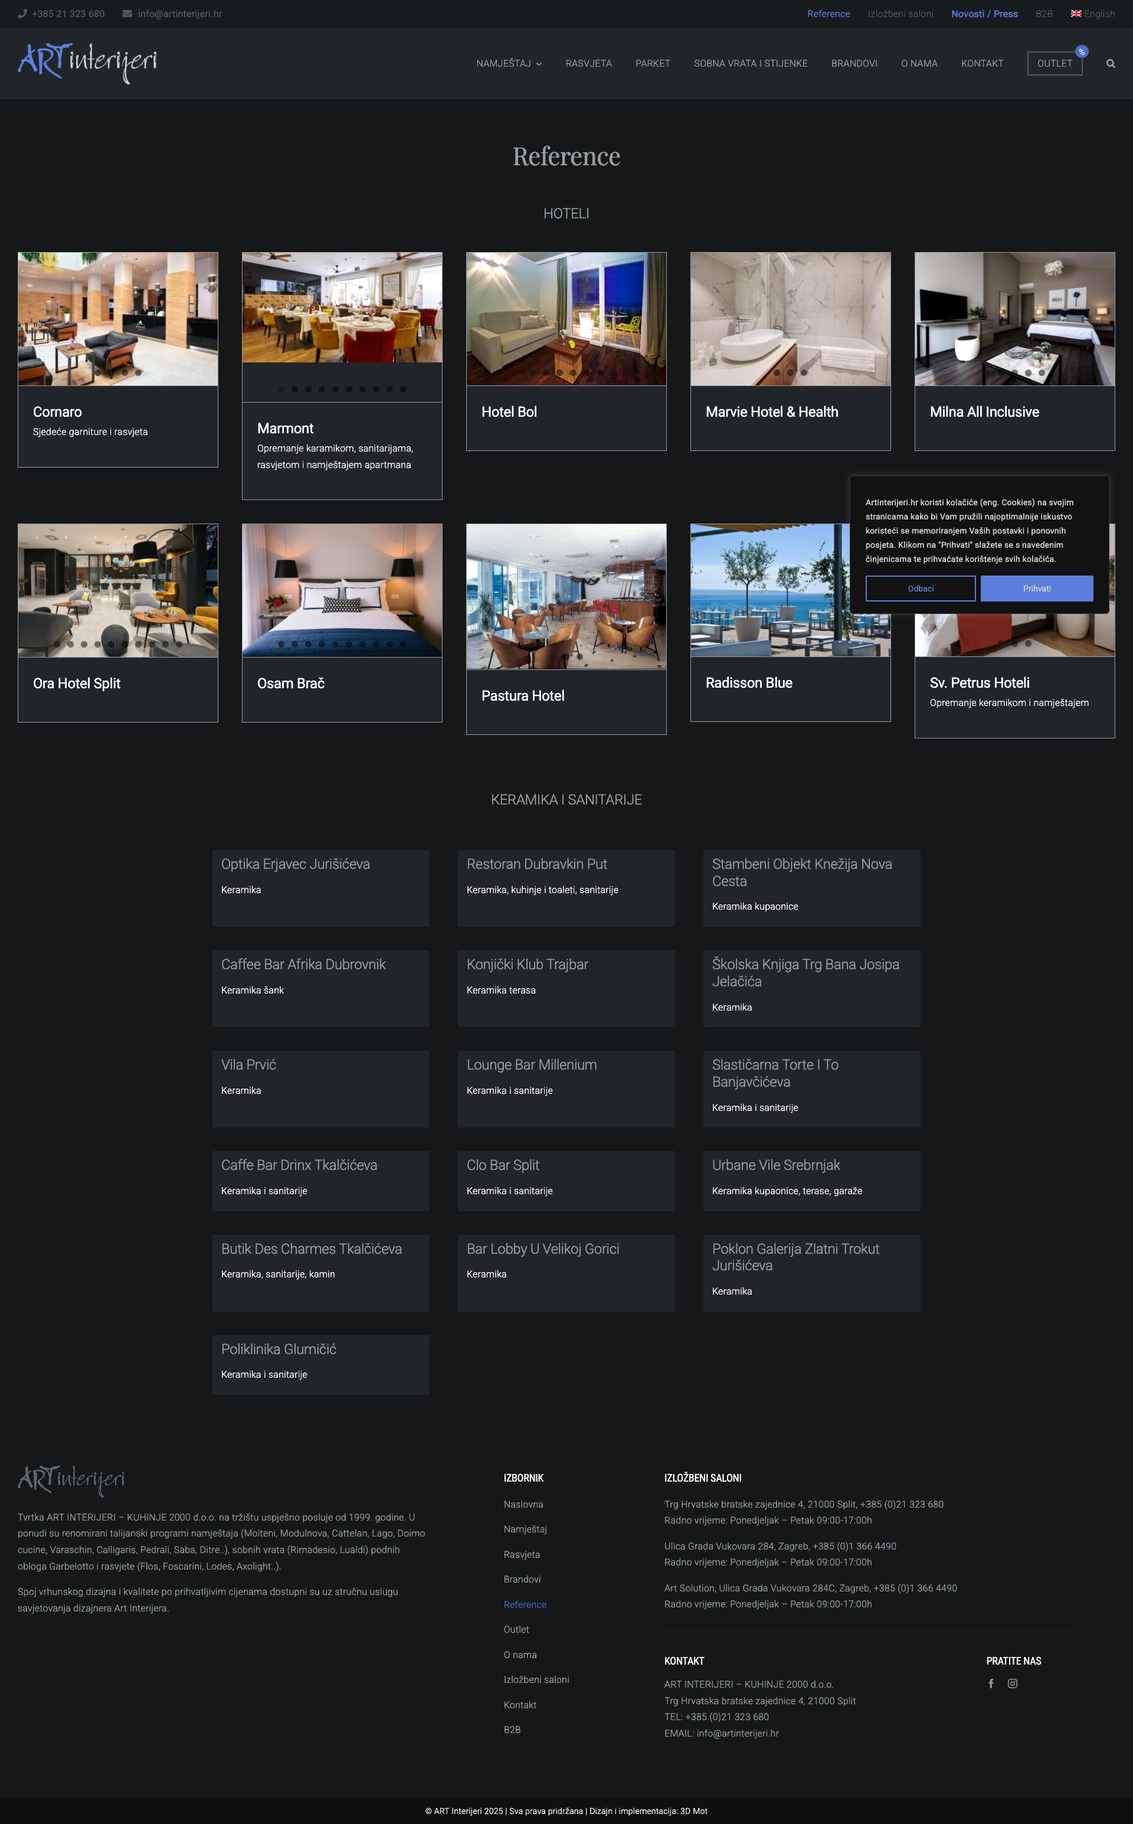Screen dimensions: 1133x1824
Task: Expand the Namještaj dropdown menu
Action: tap(509, 64)
